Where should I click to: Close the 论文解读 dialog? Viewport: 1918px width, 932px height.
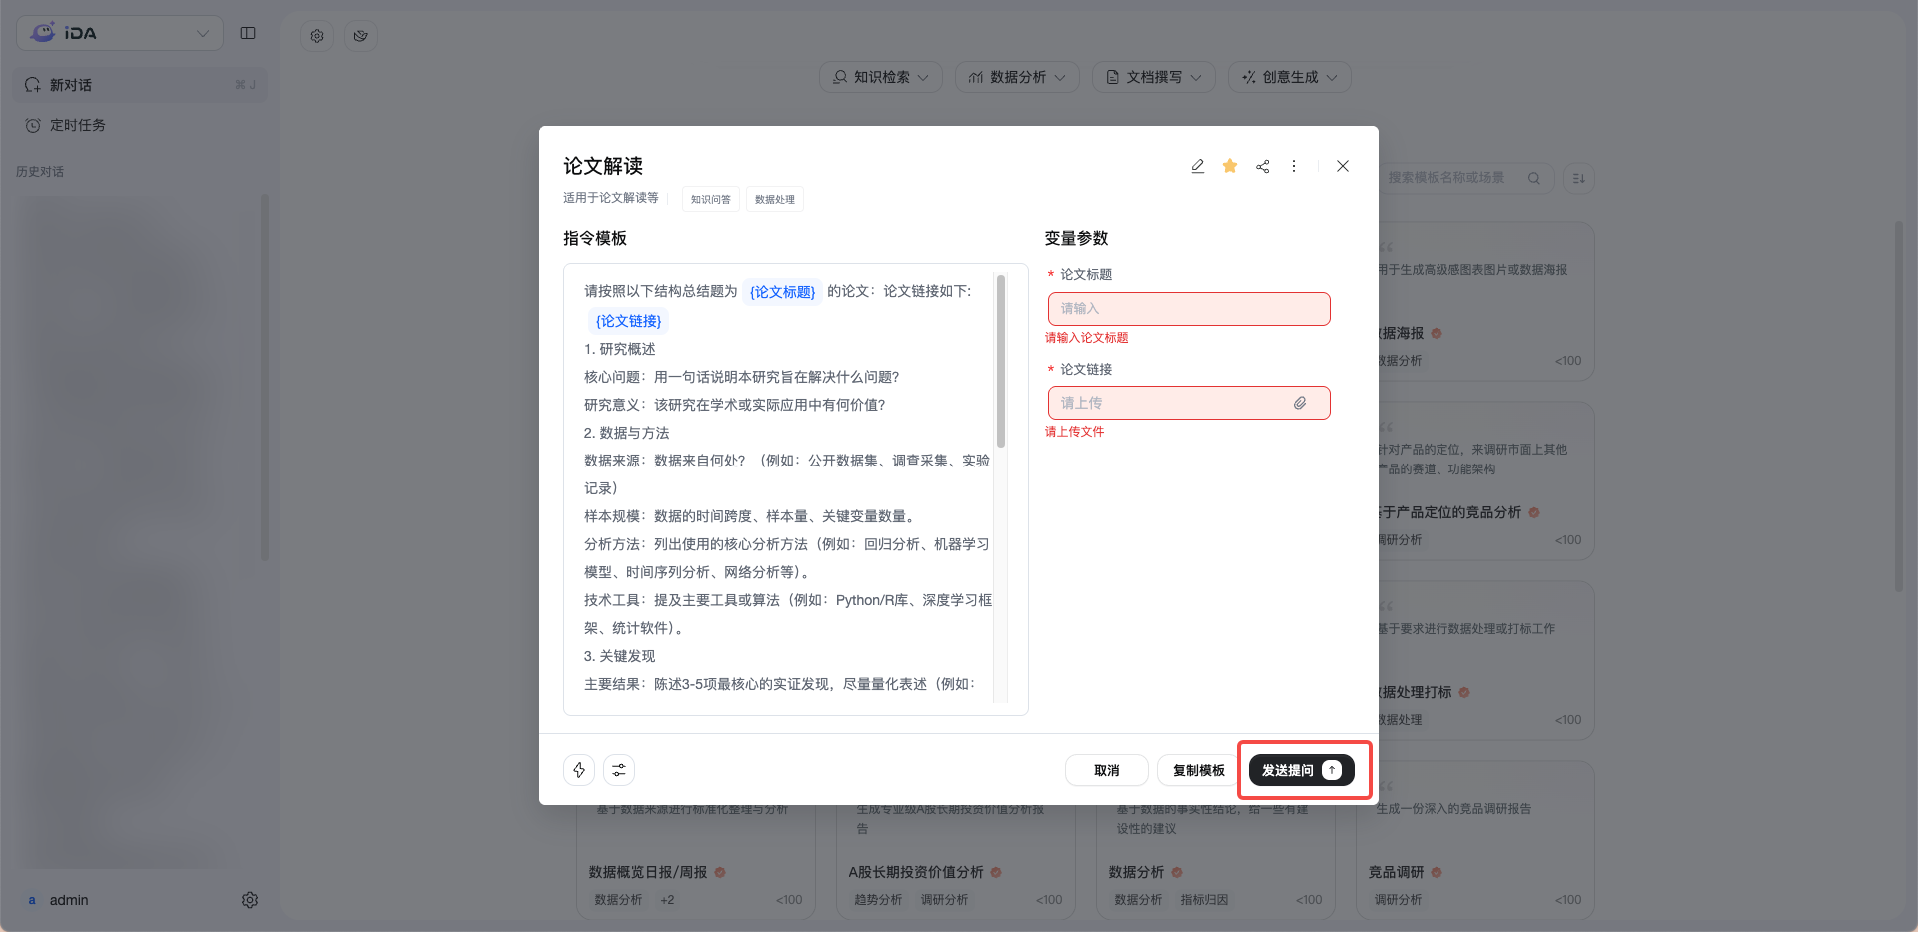(1343, 166)
